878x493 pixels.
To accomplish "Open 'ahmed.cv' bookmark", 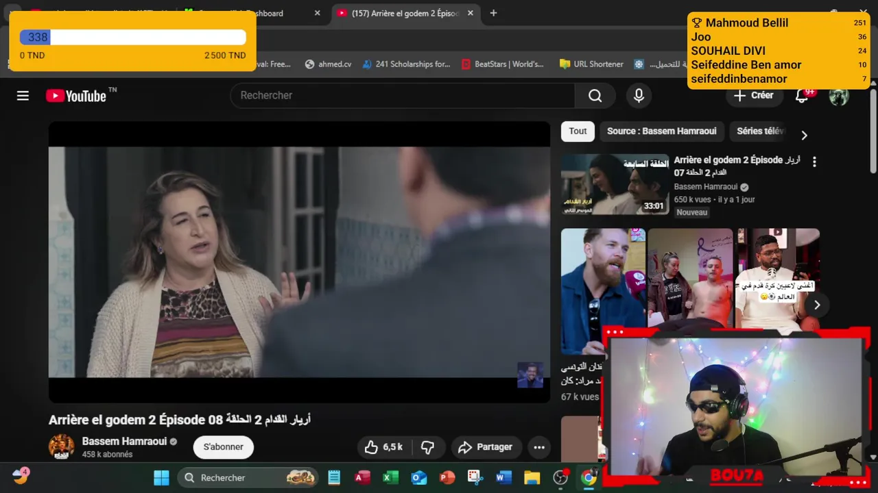I will tap(328, 64).
